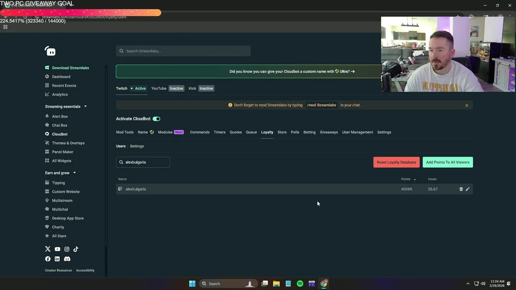516x290 pixels.
Task: Open User Management tab
Action: (x=358, y=132)
